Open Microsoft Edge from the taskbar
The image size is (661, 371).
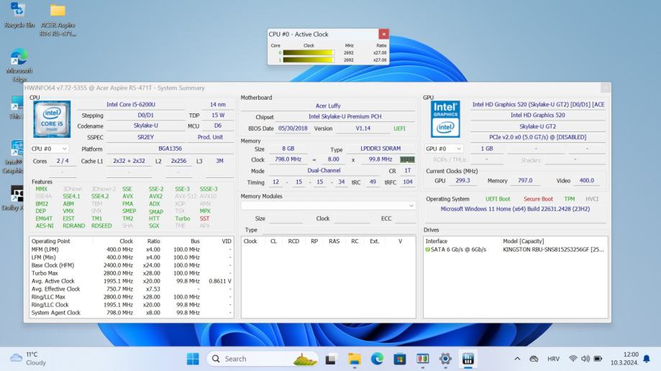[377, 359]
